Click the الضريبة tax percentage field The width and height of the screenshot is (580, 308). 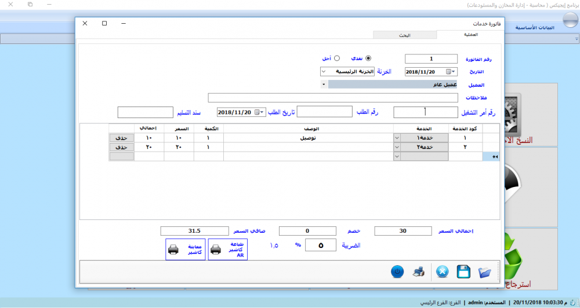pos(321,245)
